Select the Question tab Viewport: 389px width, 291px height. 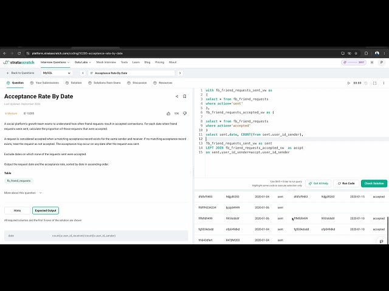15,83
